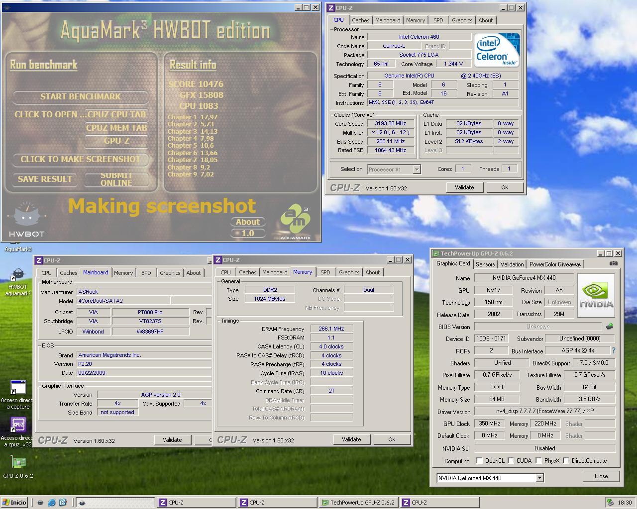The width and height of the screenshot is (637, 509).
Task: Expand the Processor #1 selection dropdown
Action: click(x=417, y=170)
